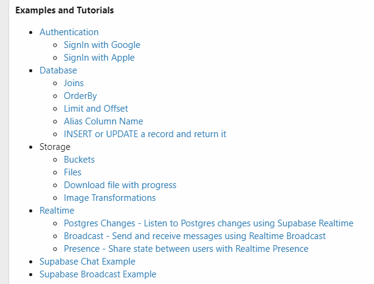This screenshot has height=284, width=374.
Task: Open the Authentication link
Action: tap(69, 32)
